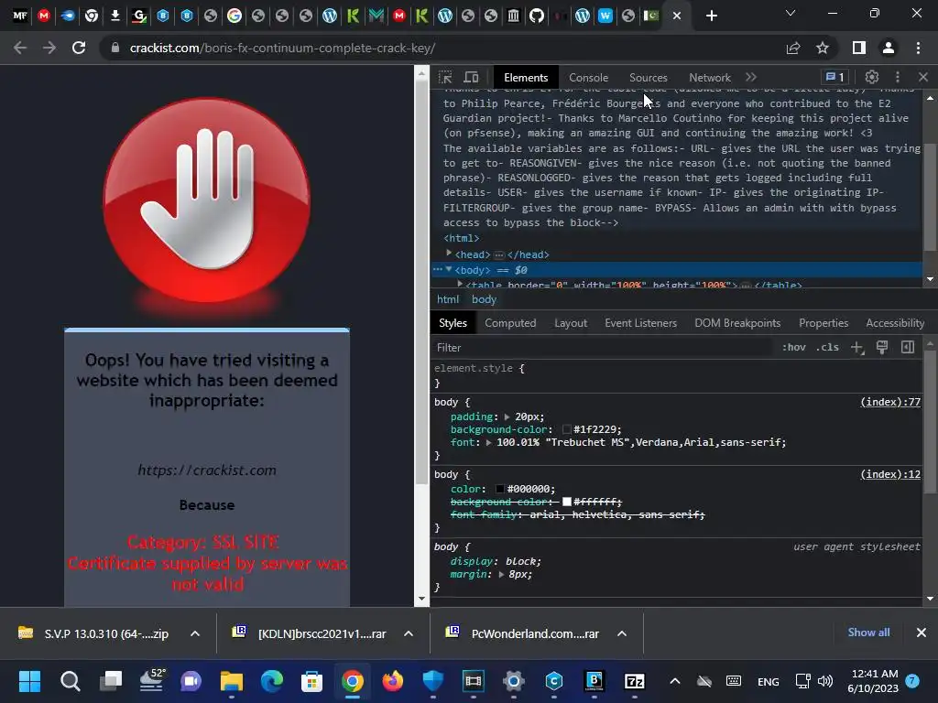
Task: Select the Layout tab
Action: click(x=571, y=323)
